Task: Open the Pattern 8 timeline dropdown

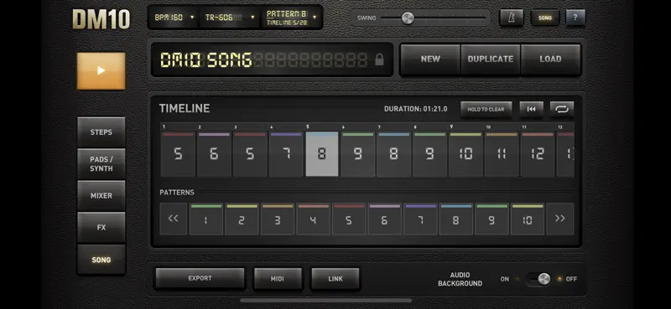Action: click(291, 18)
